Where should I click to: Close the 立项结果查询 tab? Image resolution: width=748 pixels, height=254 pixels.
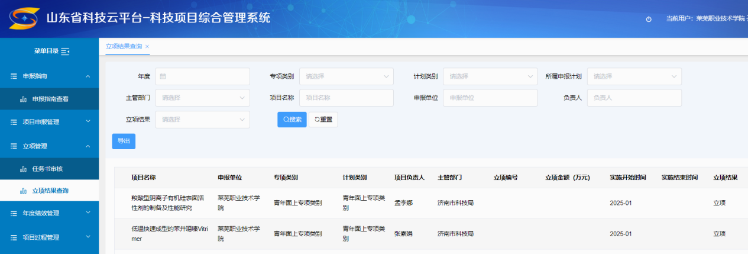click(147, 46)
